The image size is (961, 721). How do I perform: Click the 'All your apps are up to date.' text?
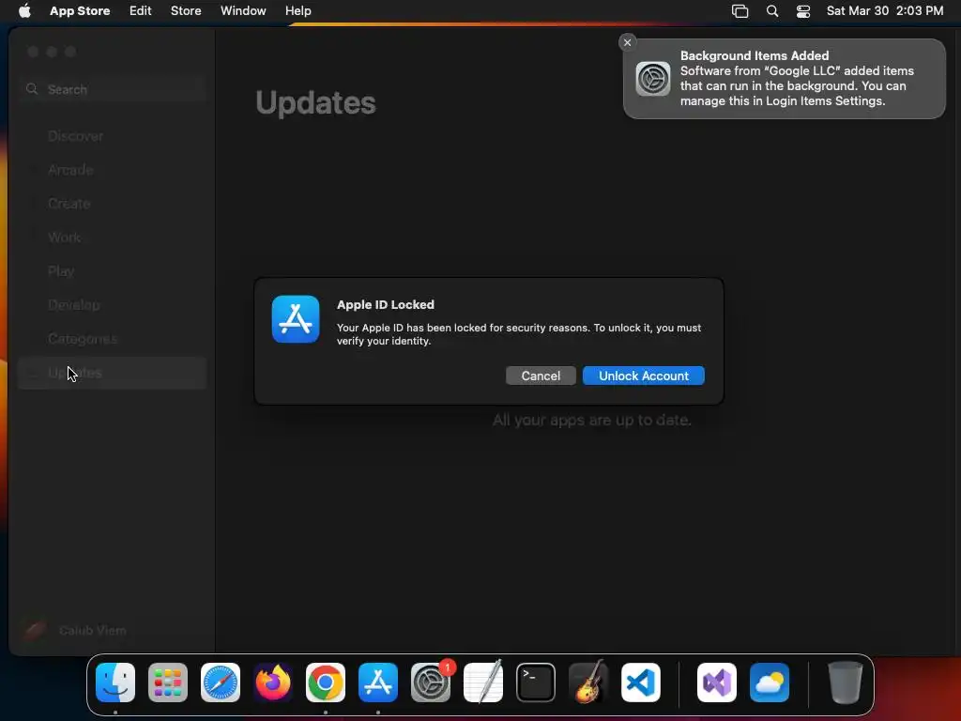(x=592, y=420)
